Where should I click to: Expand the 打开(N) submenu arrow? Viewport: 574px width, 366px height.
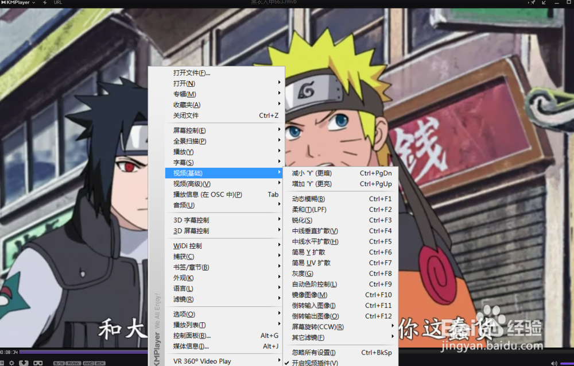click(x=279, y=82)
